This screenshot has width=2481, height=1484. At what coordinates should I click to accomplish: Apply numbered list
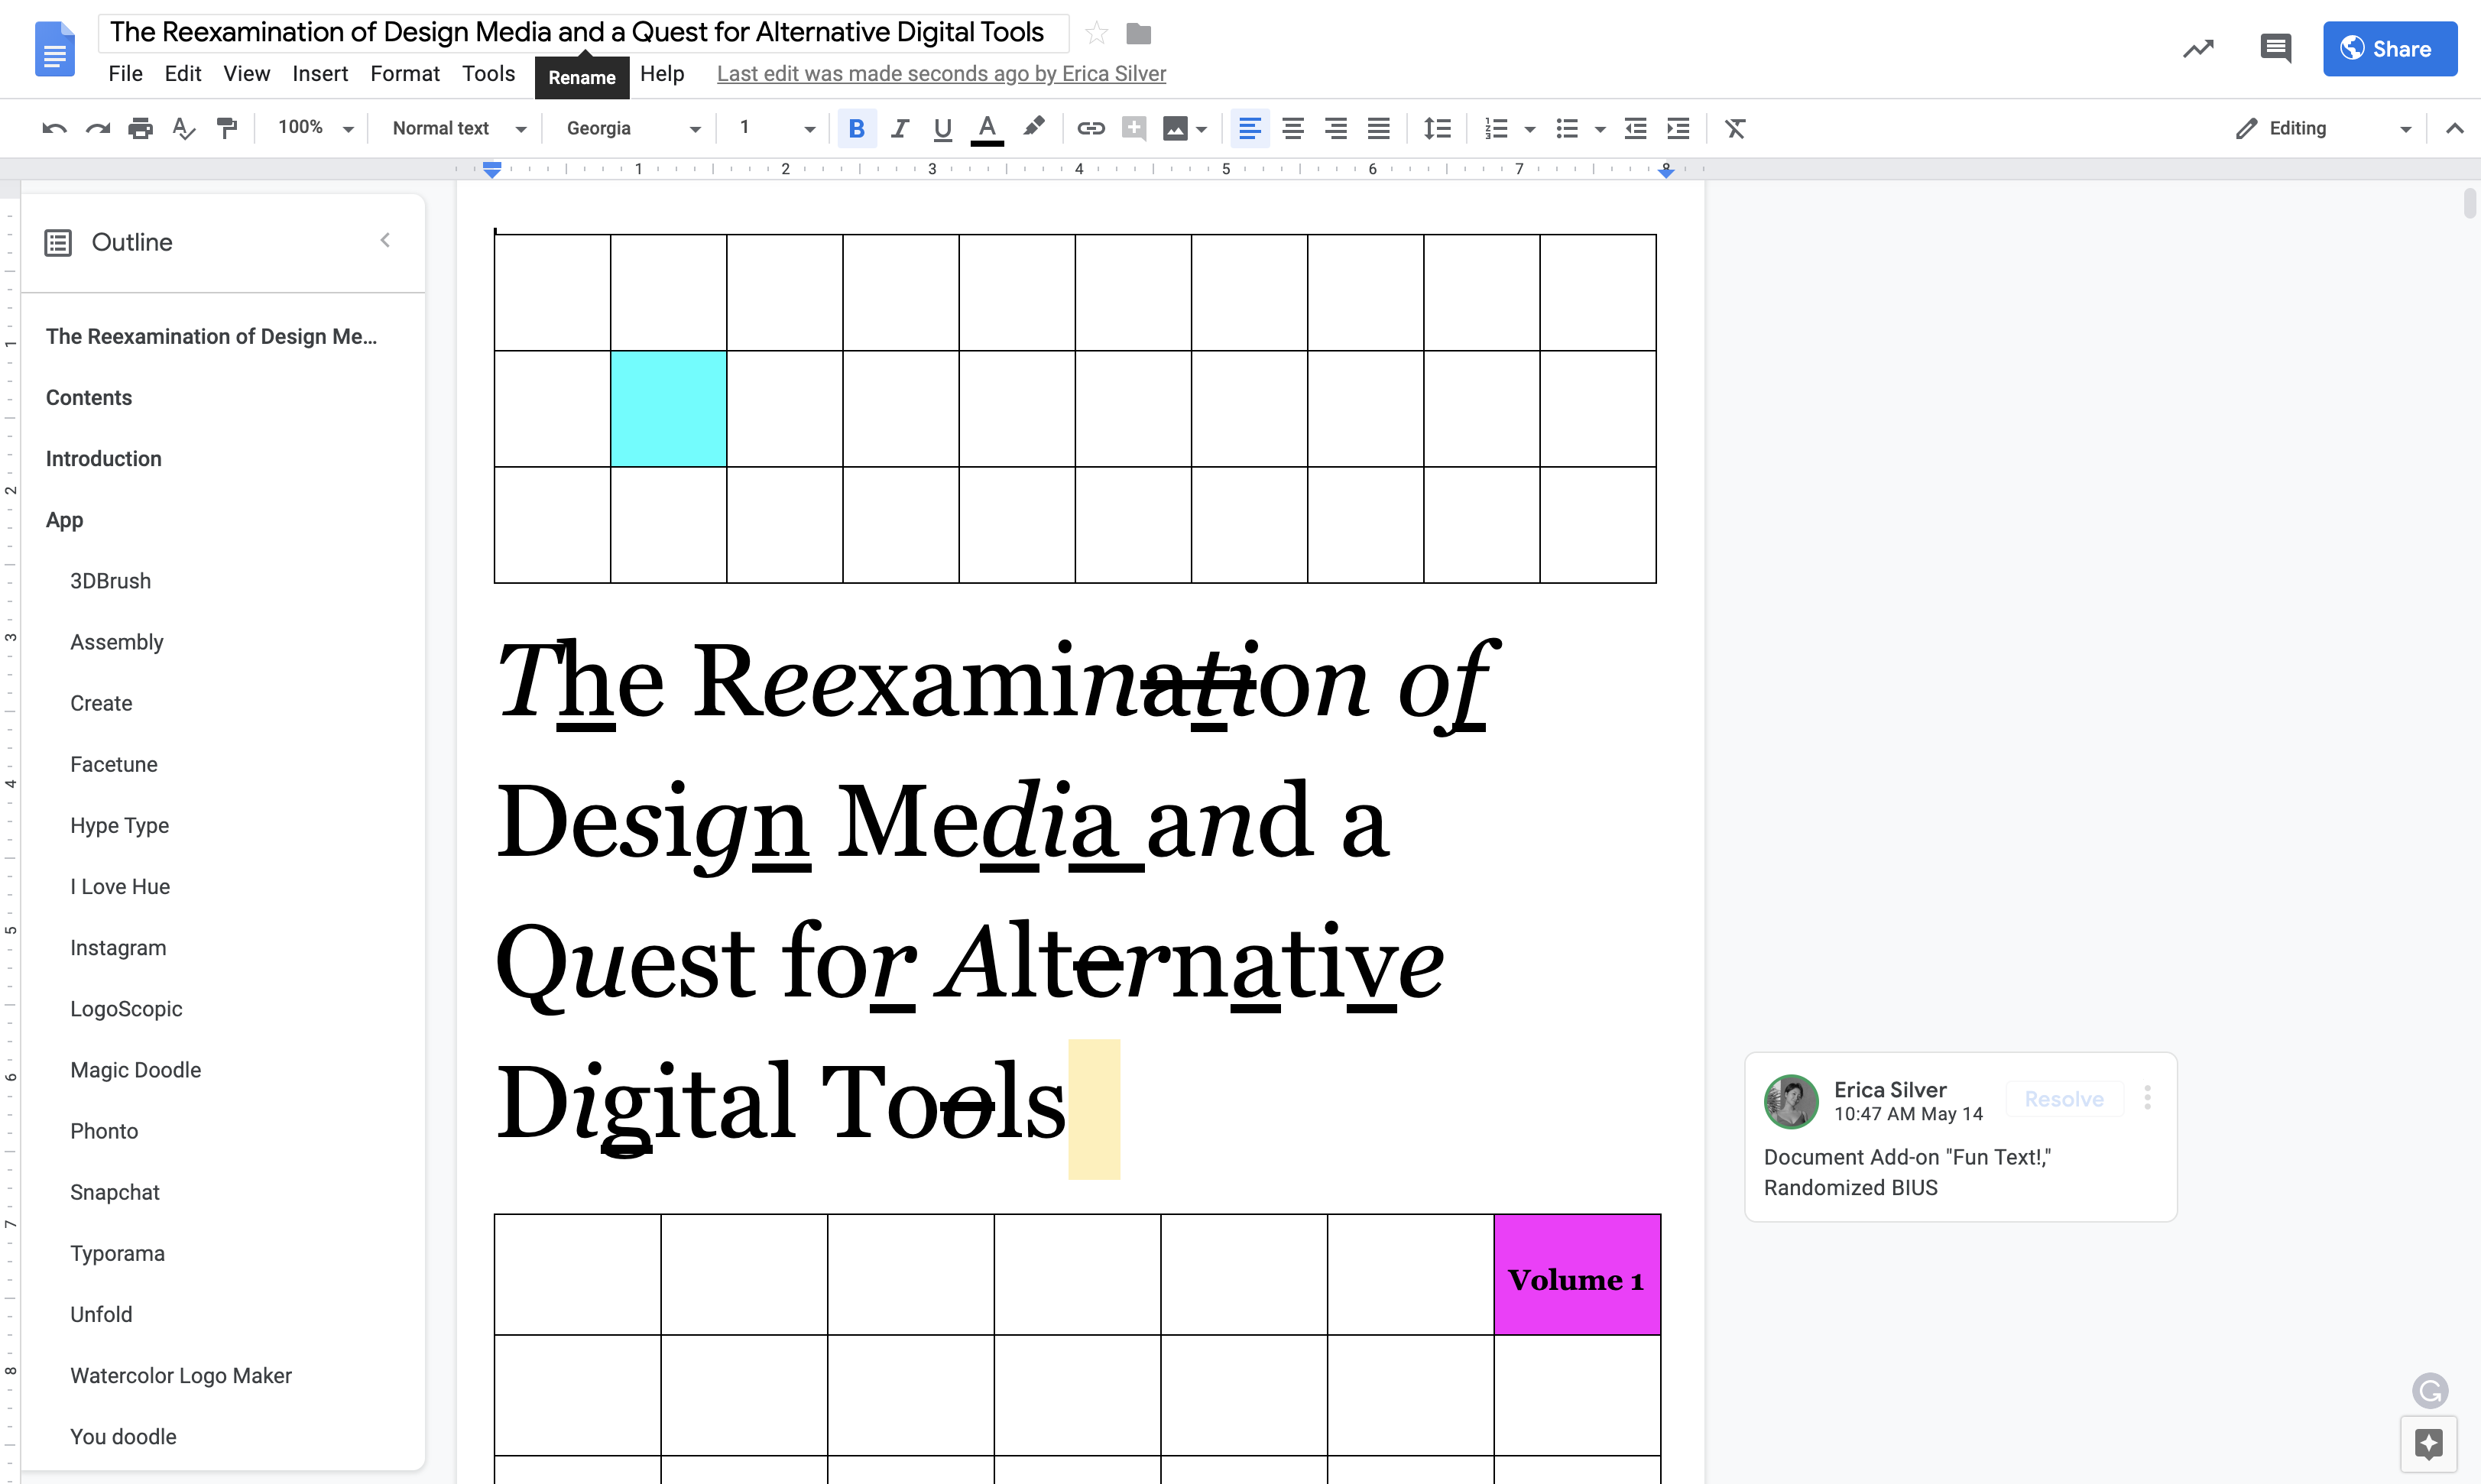click(x=1496, y=128)
